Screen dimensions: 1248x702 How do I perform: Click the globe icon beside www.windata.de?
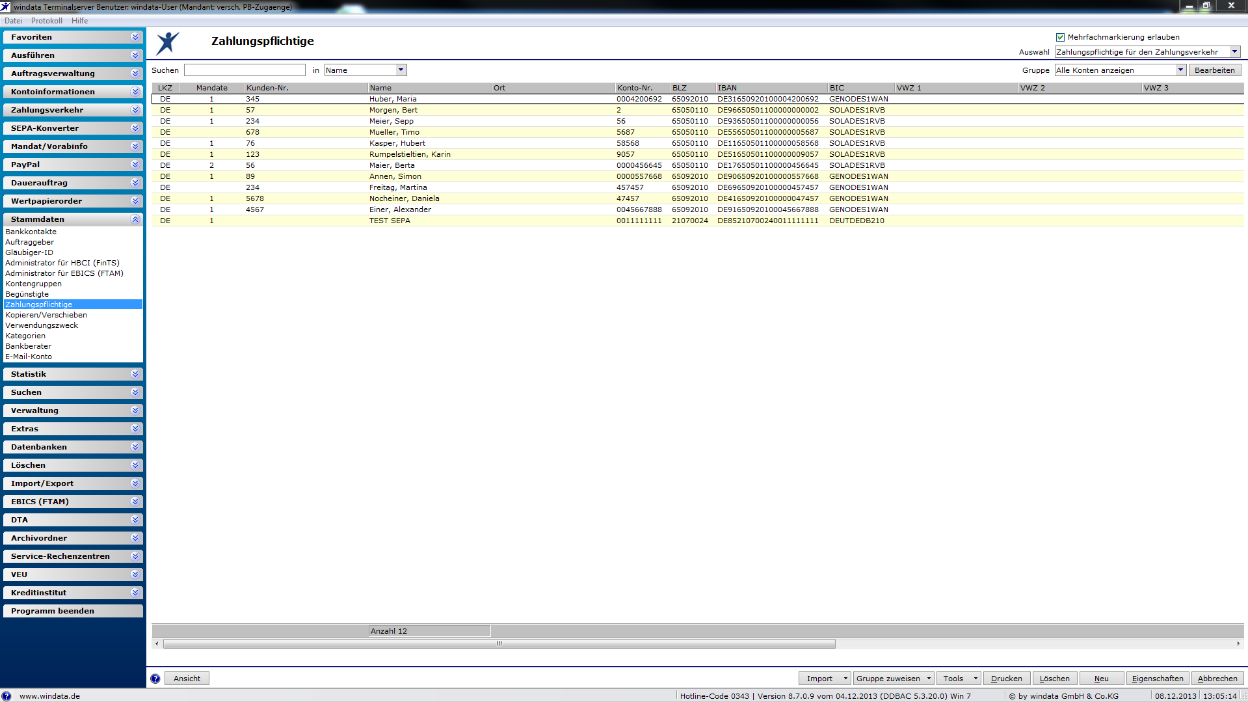(7, 695)
